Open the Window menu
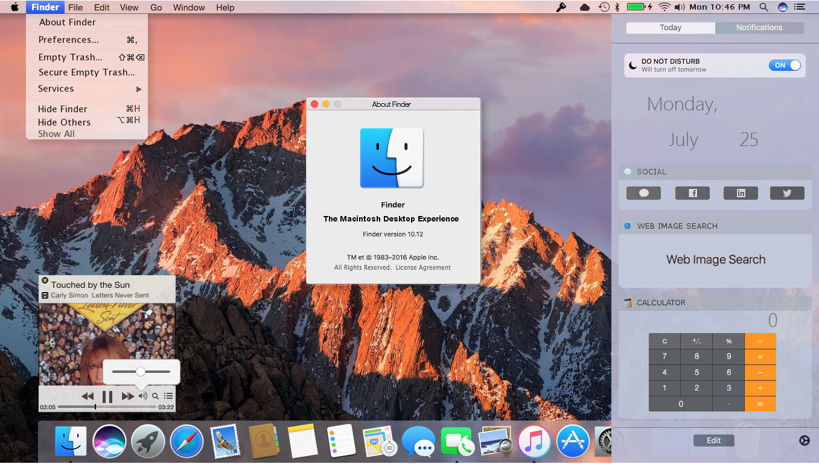819x464 pixels. pyautogui.click(x=189, y=7)
